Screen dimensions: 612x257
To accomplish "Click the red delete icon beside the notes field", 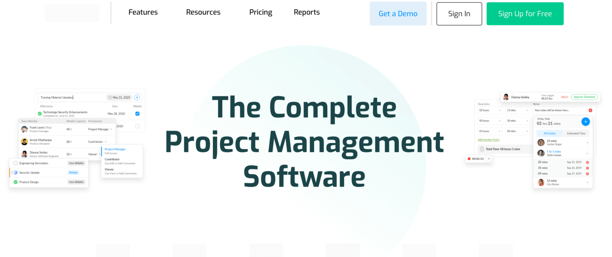I will 590,110.
